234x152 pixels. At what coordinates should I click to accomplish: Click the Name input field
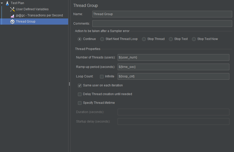(x=162, y=14)
